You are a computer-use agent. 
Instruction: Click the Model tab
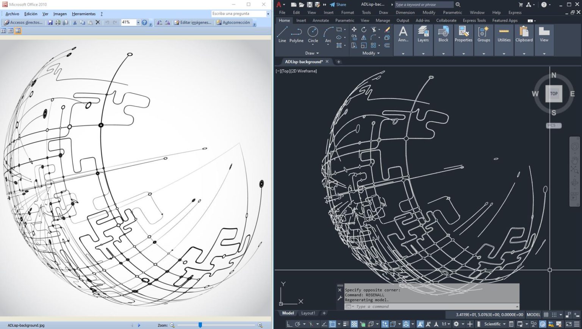click(x=288, y=313)
